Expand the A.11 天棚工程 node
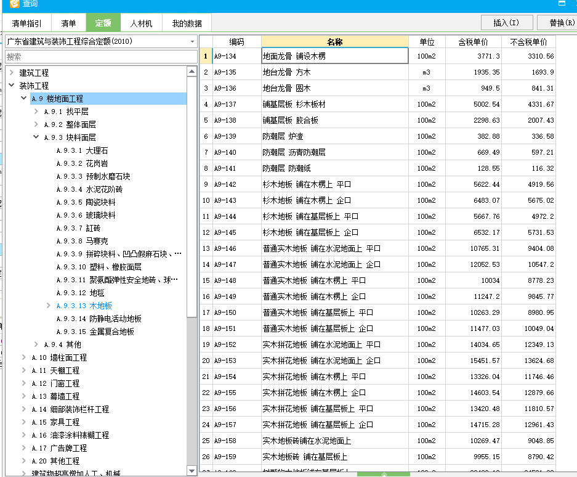 click(x=24, y=370)
